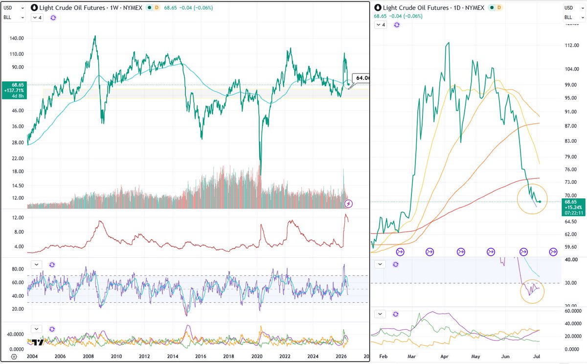Click the 80.00 label on weekly RSI scale
The height and width of the screenshot is (364, 587).
coord(18,269)
